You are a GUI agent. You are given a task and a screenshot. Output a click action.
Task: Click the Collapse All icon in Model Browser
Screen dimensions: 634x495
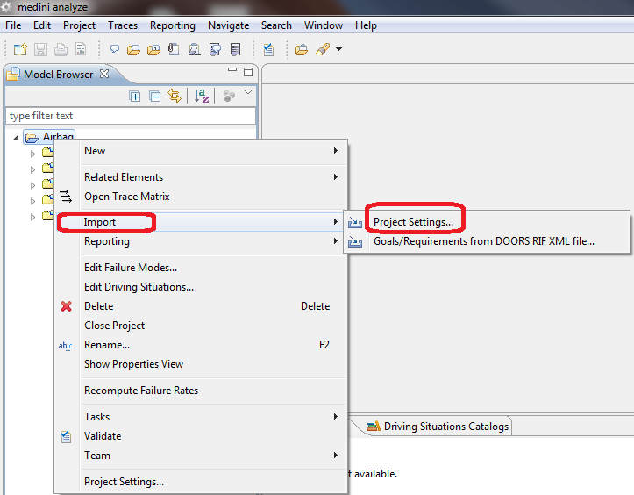pyautogui.click(x=154, y=97)
